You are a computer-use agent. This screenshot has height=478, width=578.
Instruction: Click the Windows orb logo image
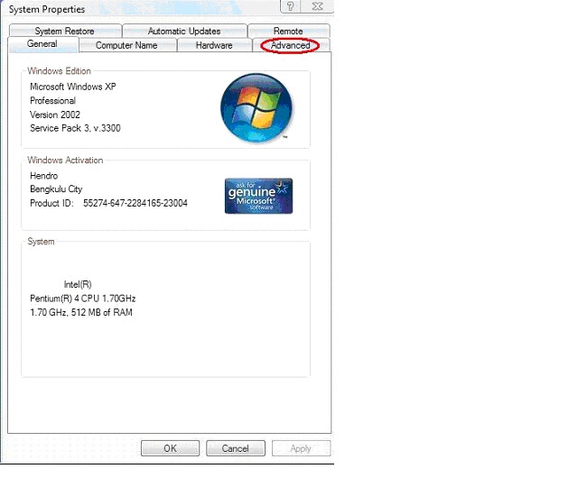(256, 108)
